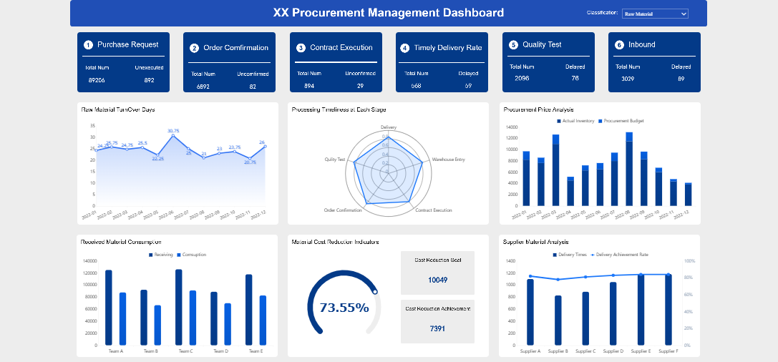Screen dimensions: 778x362
Task: Click the XX Procurement Management Dashboard title
Action: pos(389,13)
